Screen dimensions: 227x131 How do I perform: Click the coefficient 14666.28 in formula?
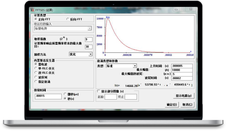131,86
